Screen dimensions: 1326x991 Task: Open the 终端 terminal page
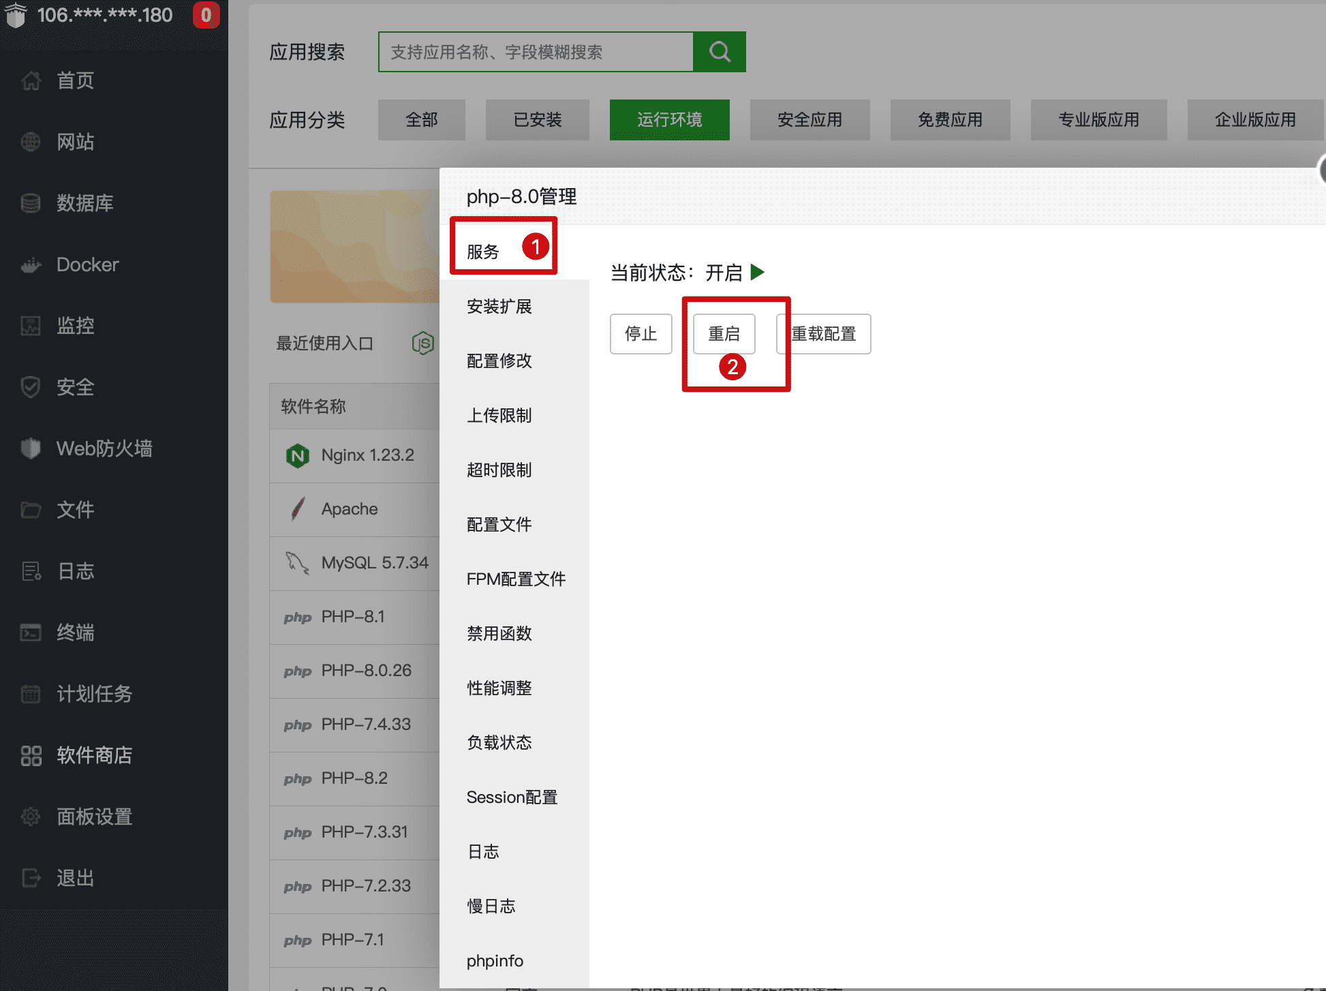75,632
